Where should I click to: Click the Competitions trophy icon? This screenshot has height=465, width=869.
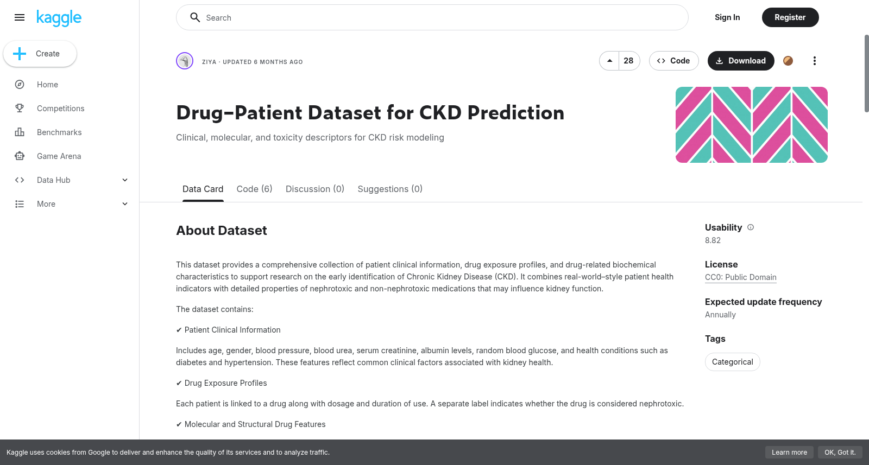pos(20,109)
